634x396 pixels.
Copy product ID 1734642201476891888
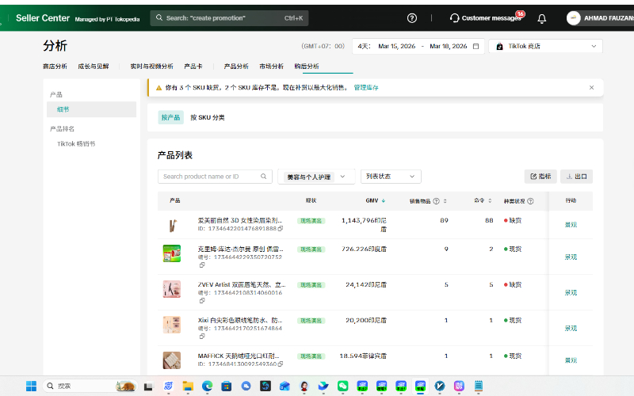[x=281, y=229]
